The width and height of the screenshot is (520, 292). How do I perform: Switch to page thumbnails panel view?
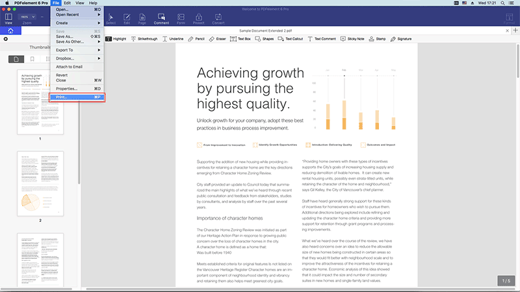coord(16,59)
